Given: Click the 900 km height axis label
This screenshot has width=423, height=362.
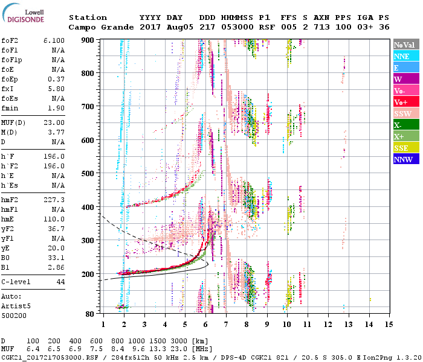Looking at the screenshot, I should tap(88, 40).
